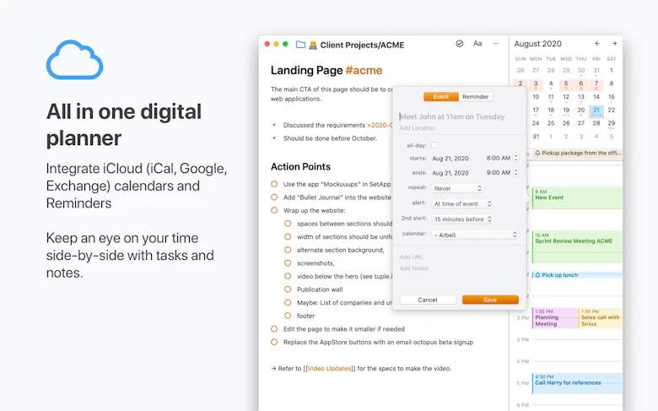This screenshot has height=411, width=658.
Task: Go to previous month in calendar
Action: 597,44
